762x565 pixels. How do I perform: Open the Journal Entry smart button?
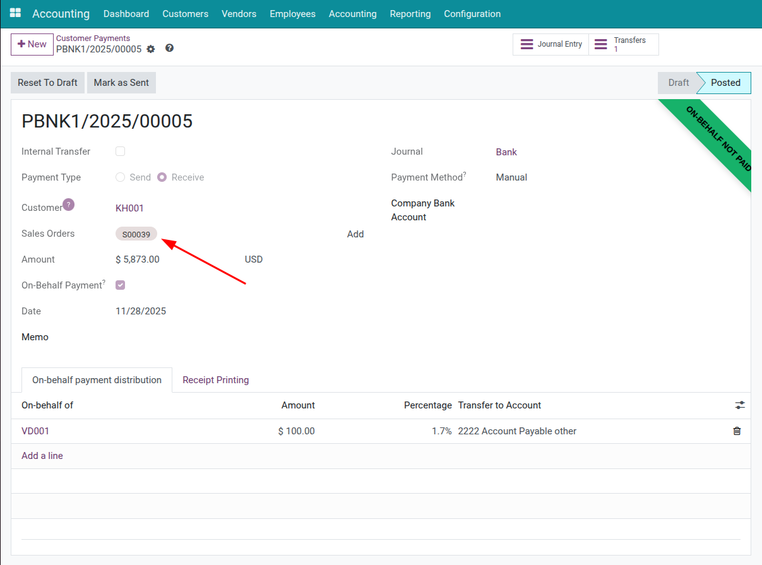click(x=551, y=45)
